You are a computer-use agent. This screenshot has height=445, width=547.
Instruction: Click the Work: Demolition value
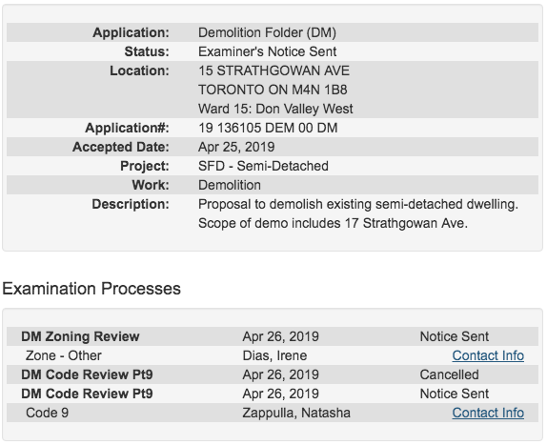230,185
